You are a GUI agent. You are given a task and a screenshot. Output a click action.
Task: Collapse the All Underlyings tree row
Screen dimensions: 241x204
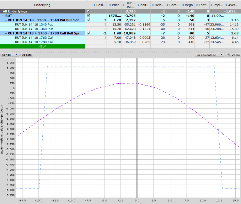click(2, 11)
